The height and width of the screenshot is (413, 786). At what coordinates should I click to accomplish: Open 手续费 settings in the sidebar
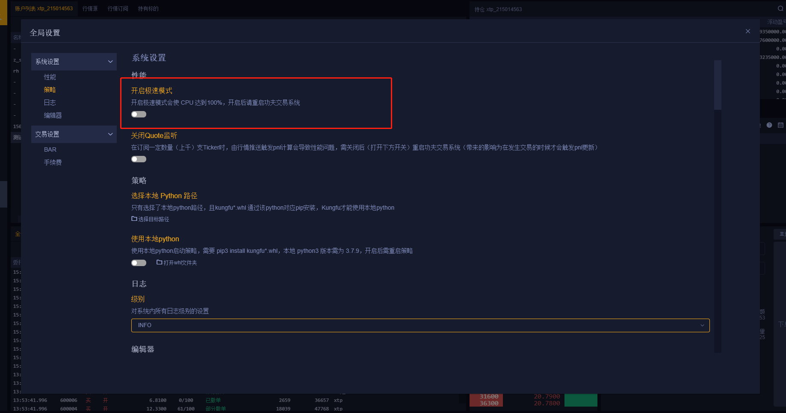click(x=53, y=162)
